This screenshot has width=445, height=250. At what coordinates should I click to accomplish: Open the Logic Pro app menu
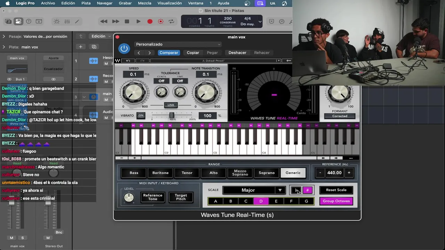click(25, 3)
